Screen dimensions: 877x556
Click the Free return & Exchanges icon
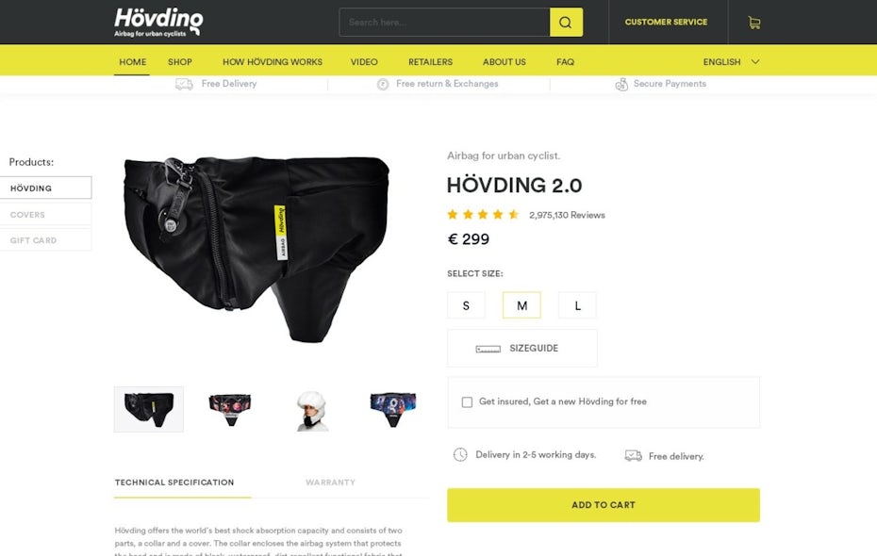383,85
